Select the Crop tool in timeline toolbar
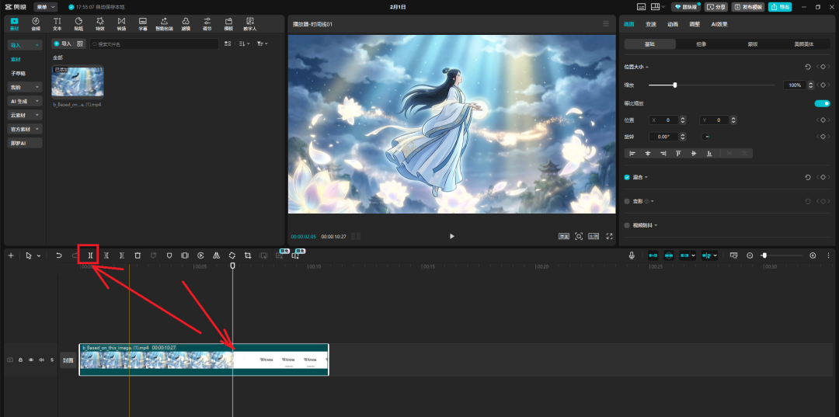 tap(247, 255)
